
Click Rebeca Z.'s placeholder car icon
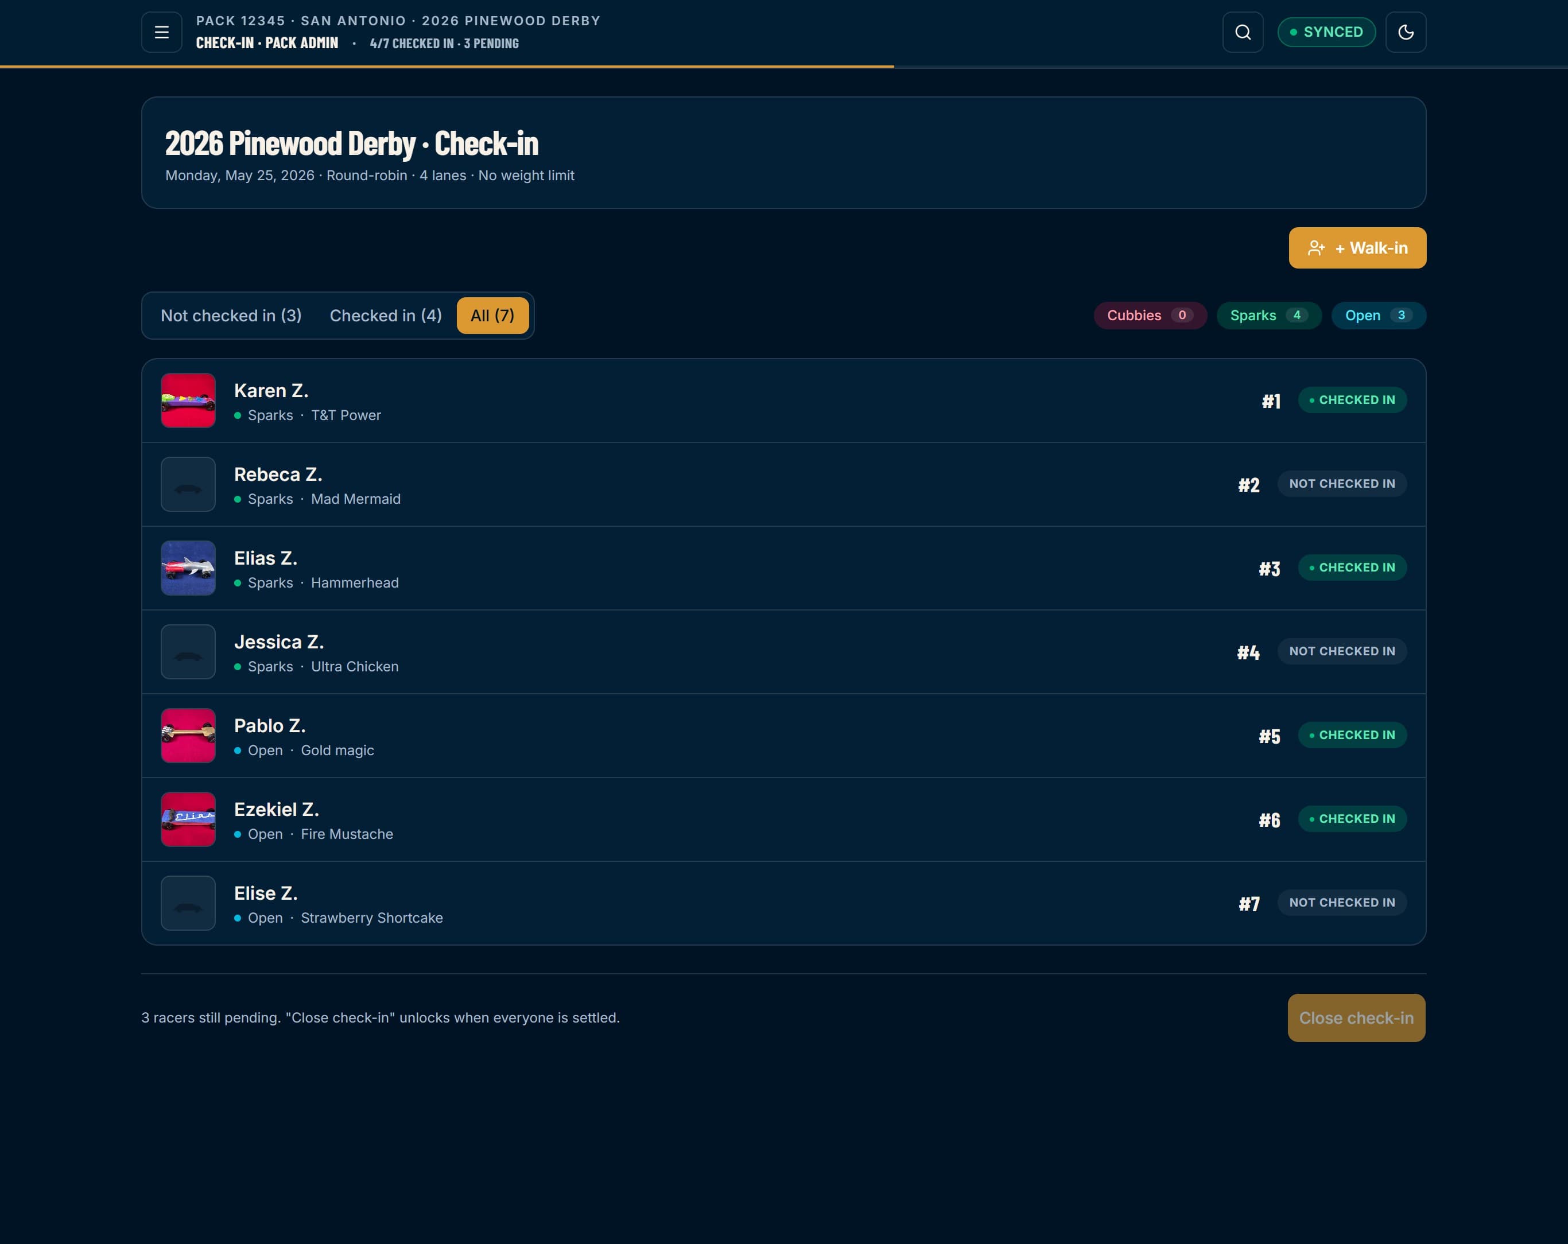point(188,484)
